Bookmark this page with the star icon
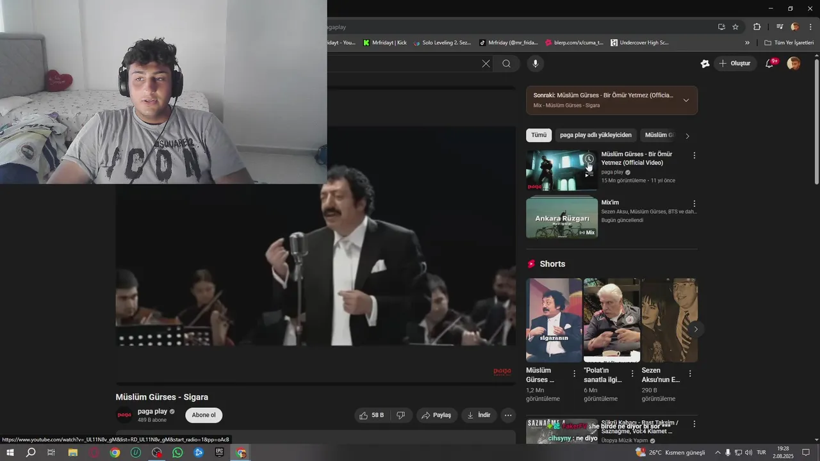Screen dimensions: 820x461 pyautogui.click(x=735, y=27)
